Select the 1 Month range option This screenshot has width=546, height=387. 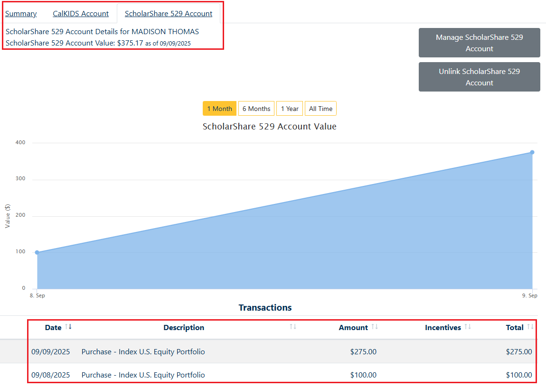click(219, 109)
